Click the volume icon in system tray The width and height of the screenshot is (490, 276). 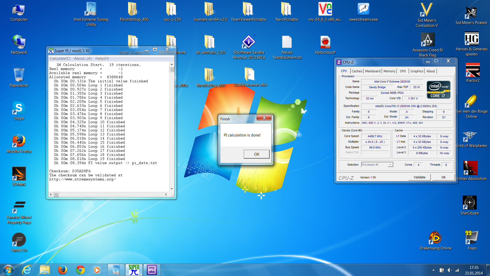coord(449,270)
